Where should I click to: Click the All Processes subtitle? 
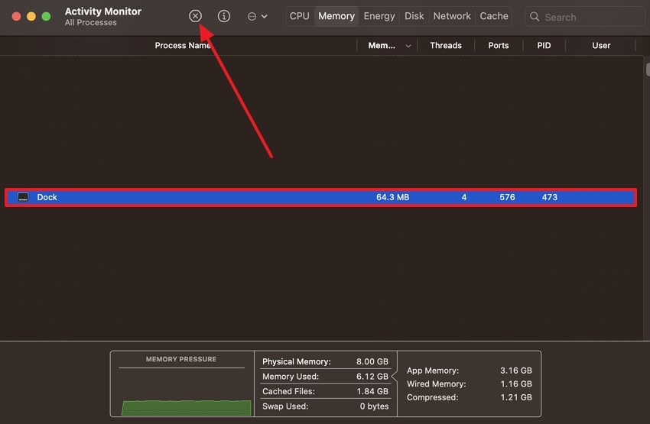point(91,23)
